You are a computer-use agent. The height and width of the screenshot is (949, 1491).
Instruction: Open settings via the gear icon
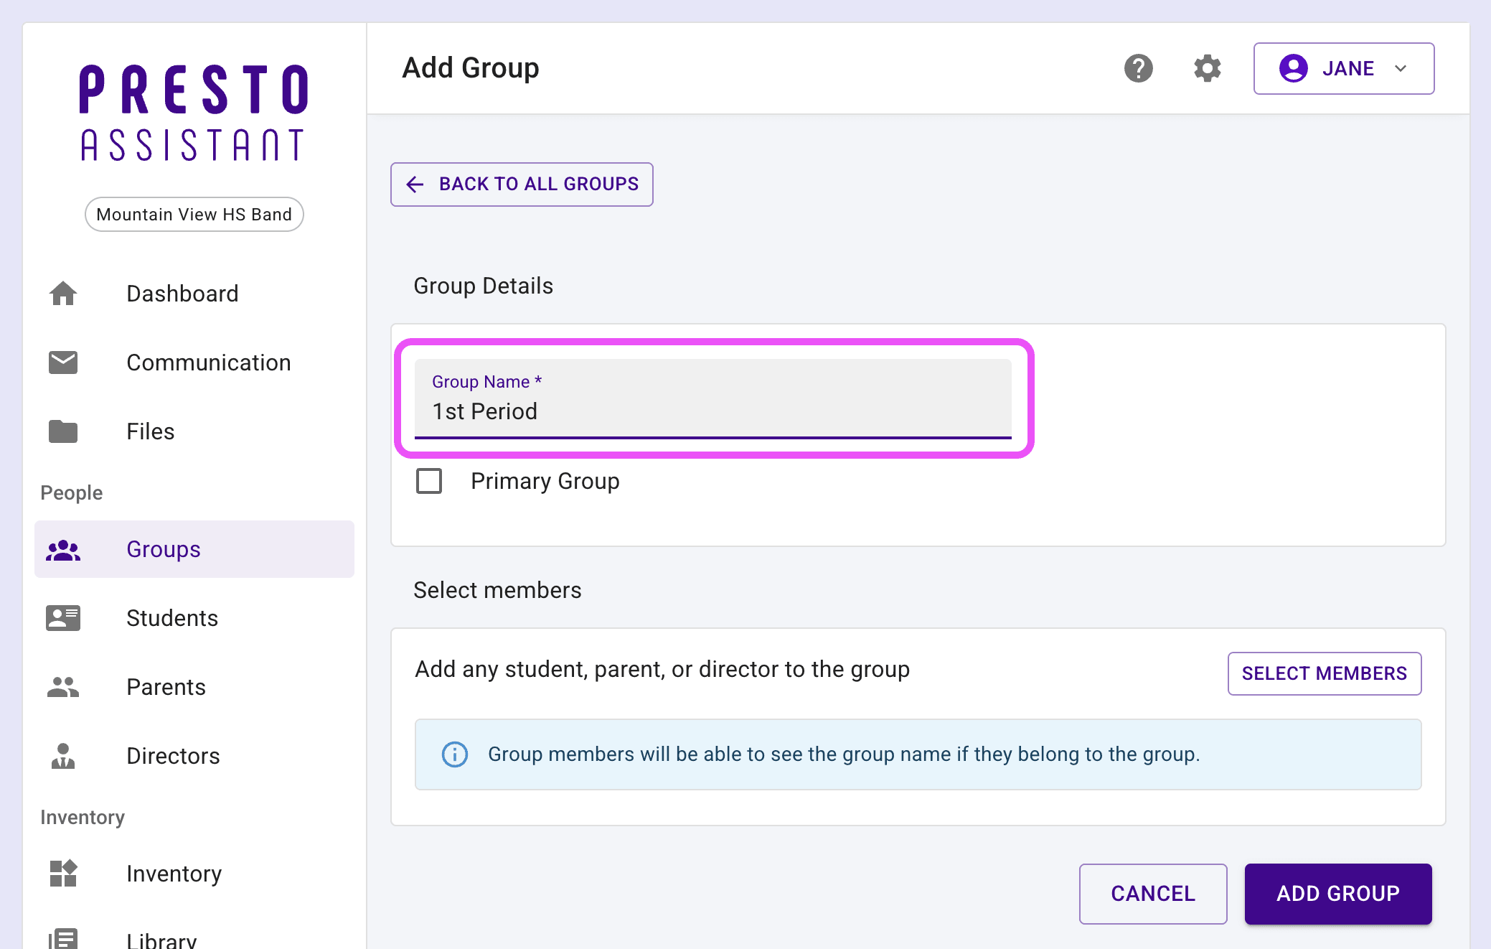tap(1207, 69)
